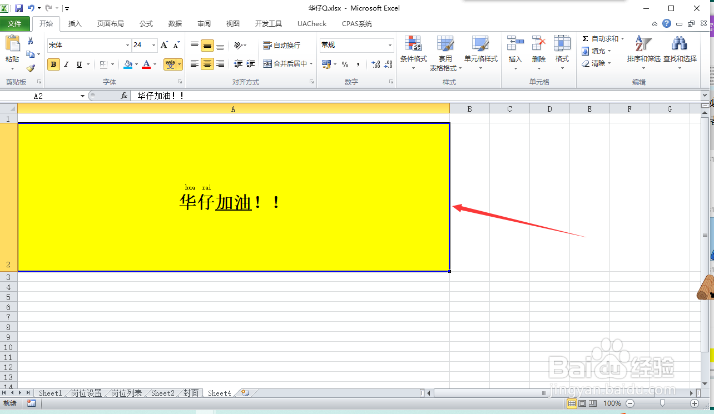Switch to the Formulas (公式) tab
The width and height of the screenshot is (714, 414).
146,24
